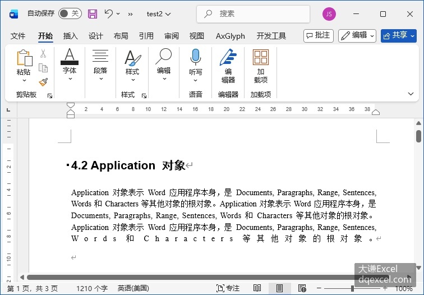
Task: Open the 样式 styles gallery
Action: tap(132, 65)
